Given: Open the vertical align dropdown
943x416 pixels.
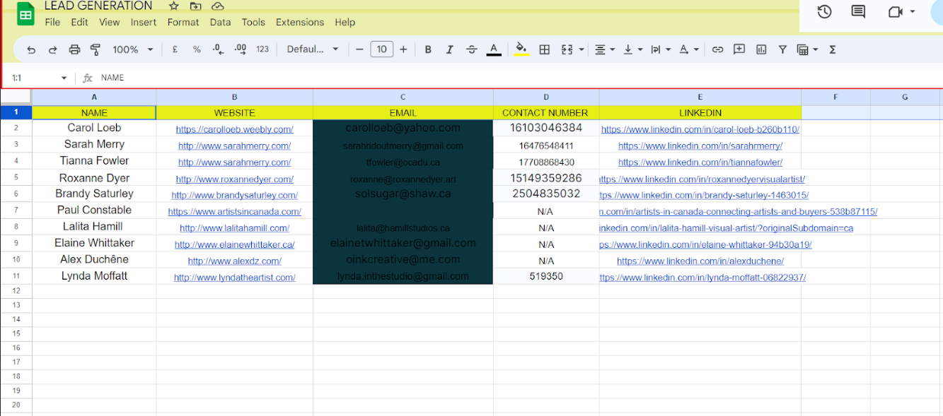Looking at the screenshot, I should click(632, 49).
